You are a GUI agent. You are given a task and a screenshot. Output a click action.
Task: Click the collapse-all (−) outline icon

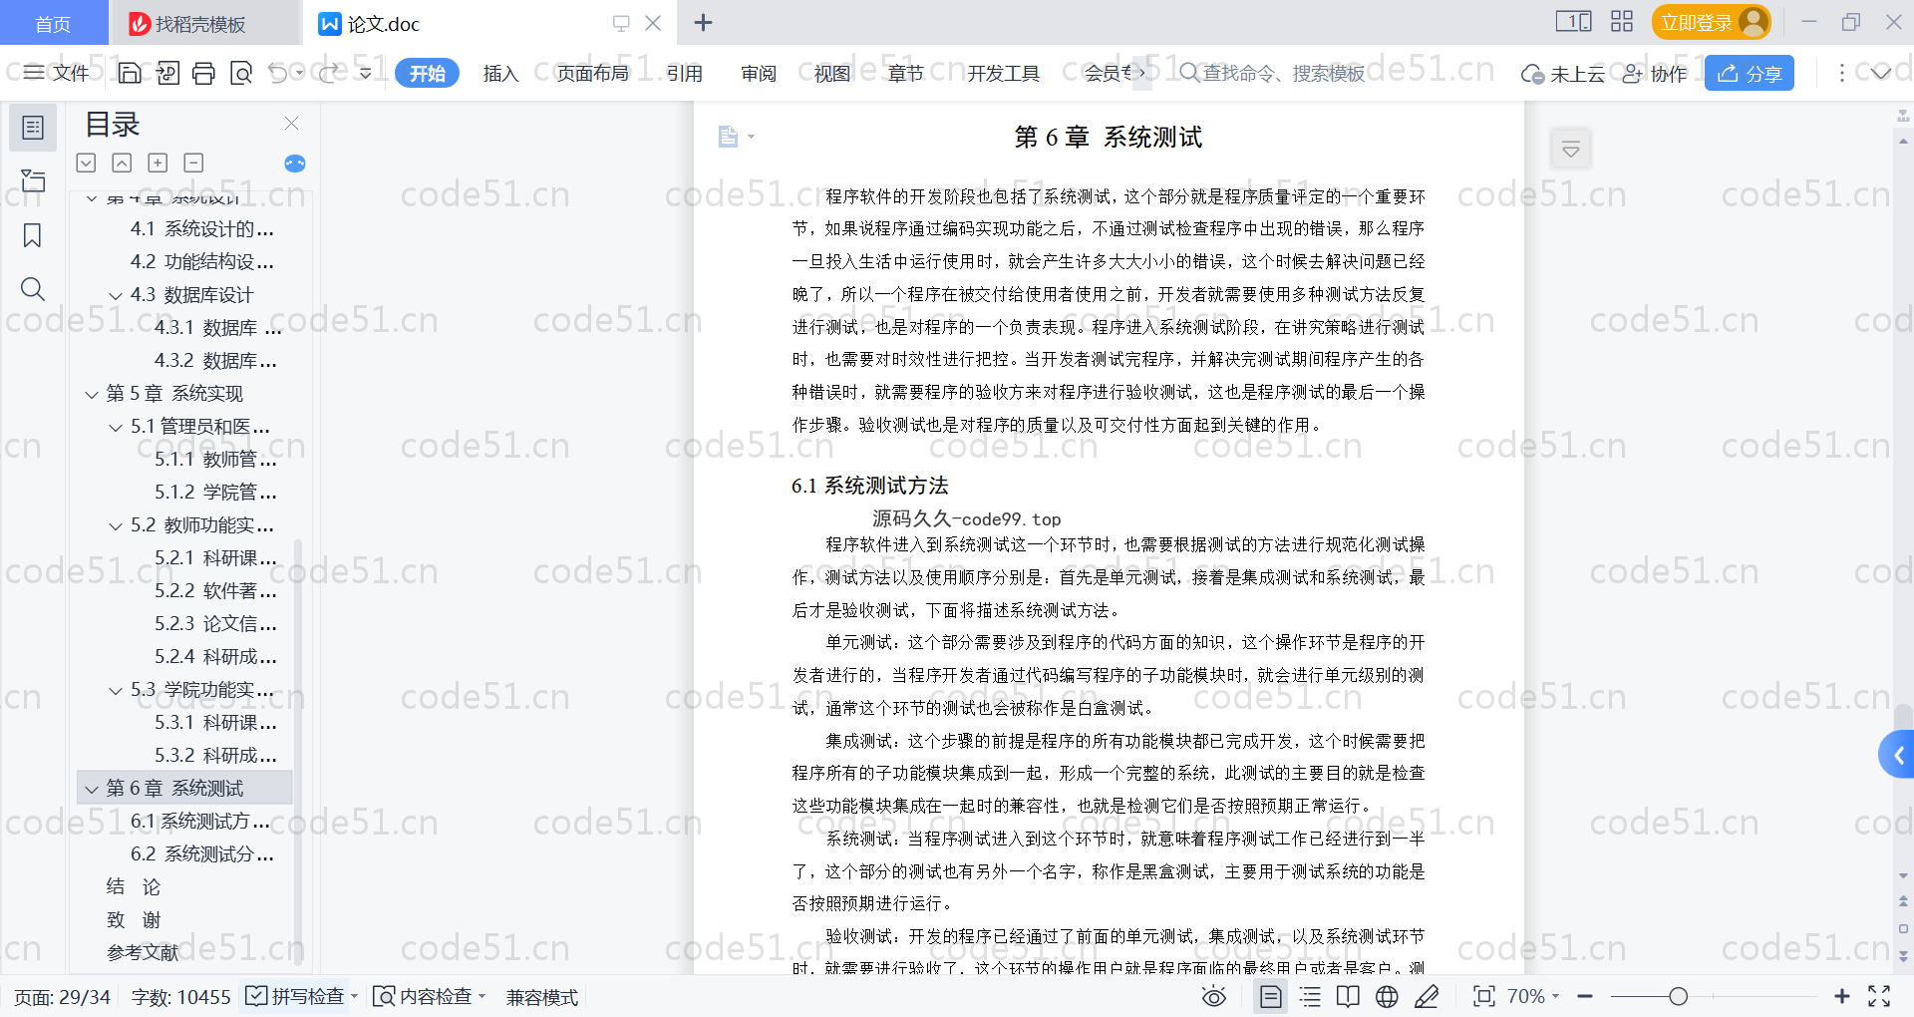coord(193,163)
